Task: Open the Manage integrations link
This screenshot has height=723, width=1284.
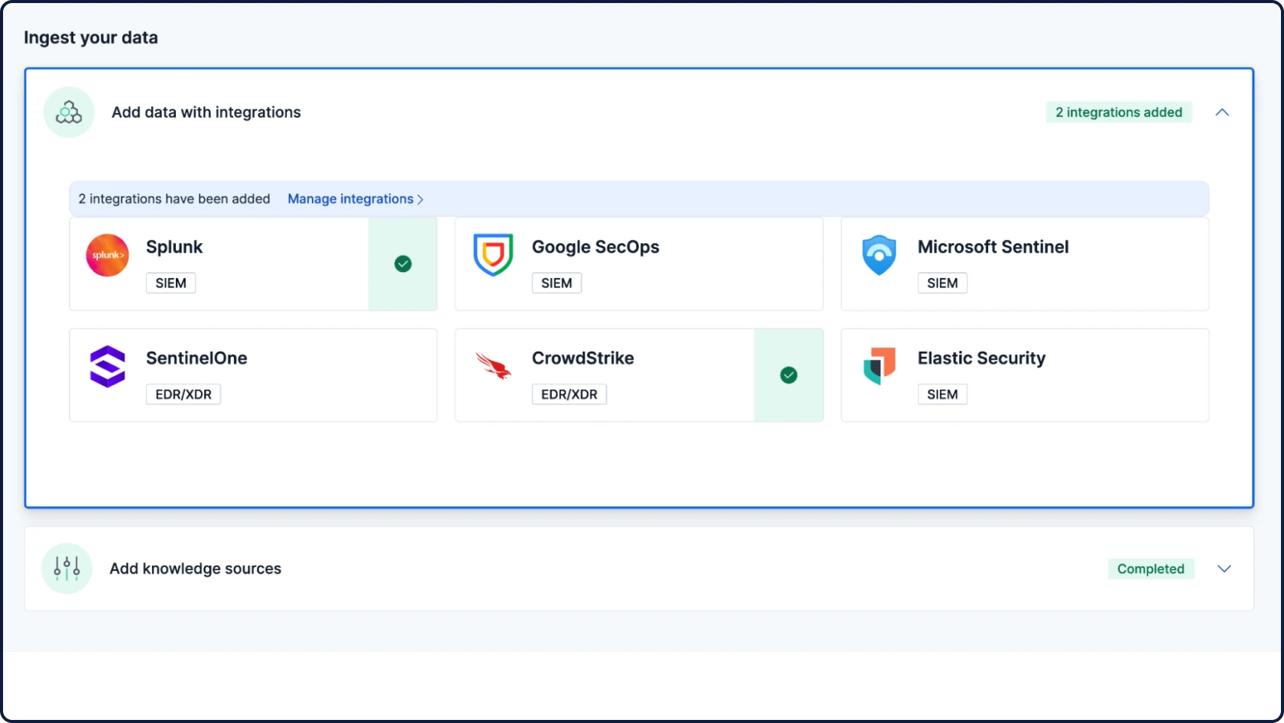Action: [355, 199]
